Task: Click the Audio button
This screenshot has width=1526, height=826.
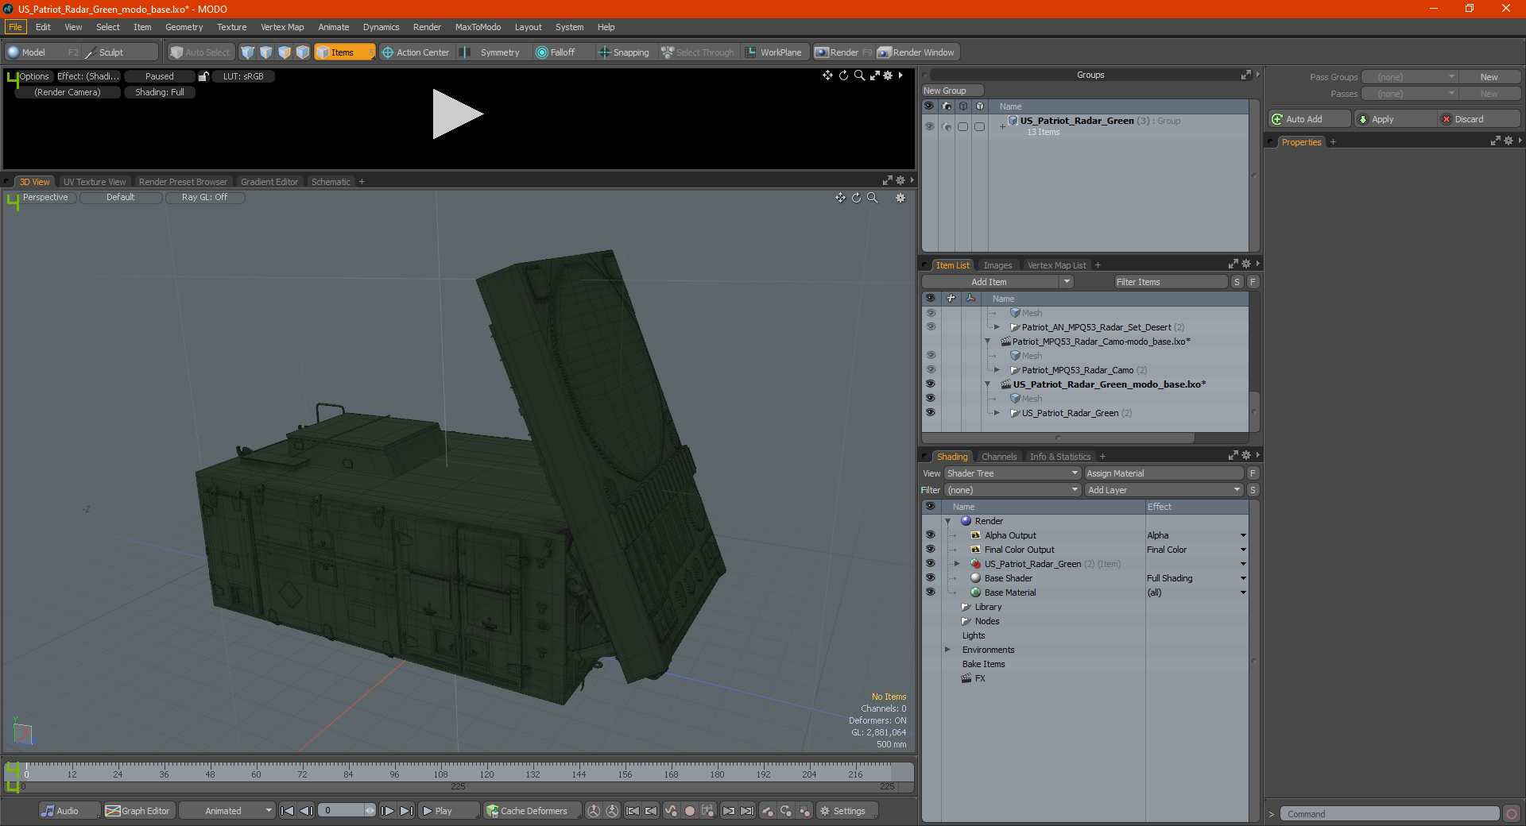Action: pyautogui.click(x=69, y=811)
